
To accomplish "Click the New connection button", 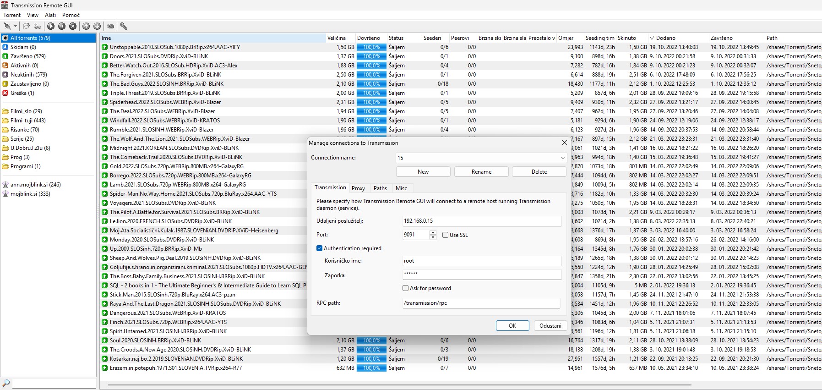I will (423, 172).
